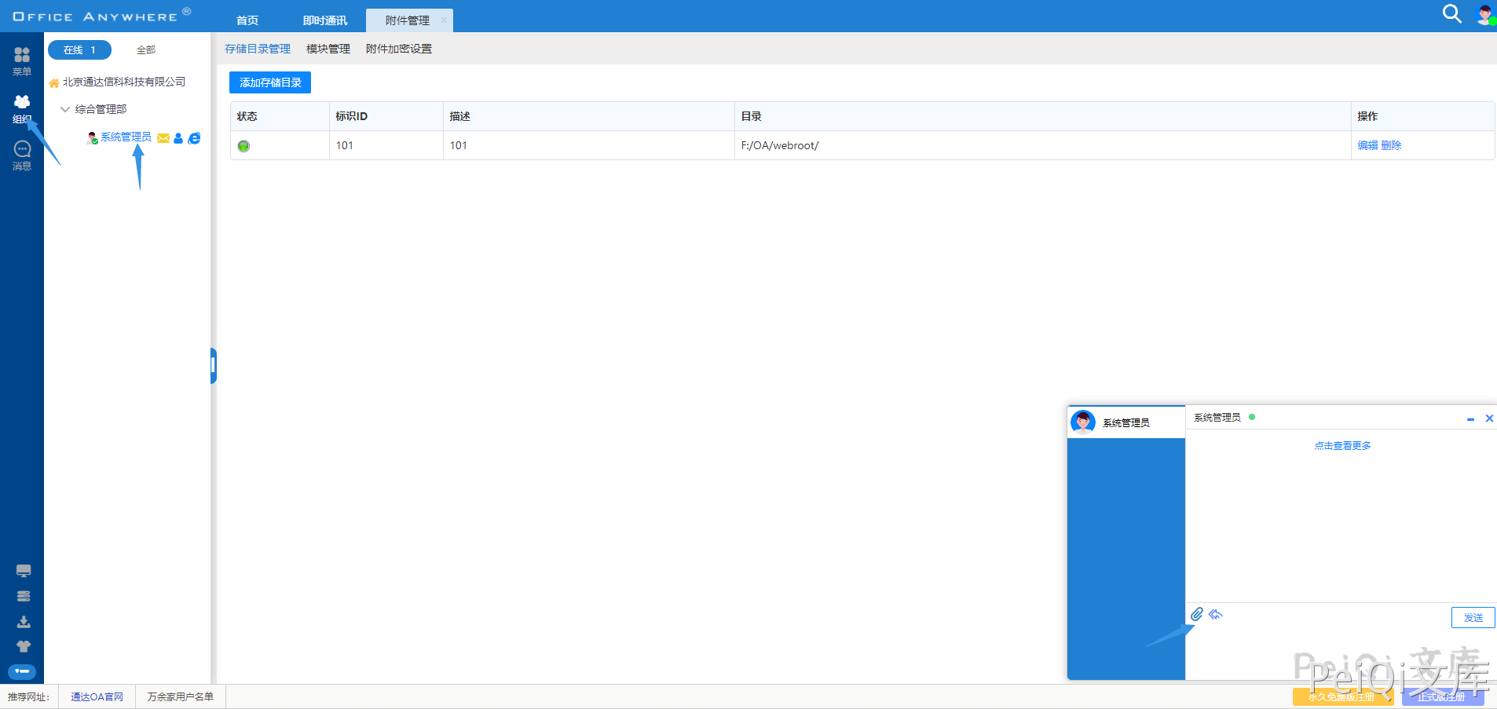
Task: Click the 发送 button in chat
Action: tap(1473, 618)
